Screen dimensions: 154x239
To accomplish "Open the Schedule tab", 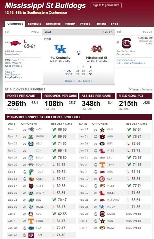I will (x=35, y=24).
